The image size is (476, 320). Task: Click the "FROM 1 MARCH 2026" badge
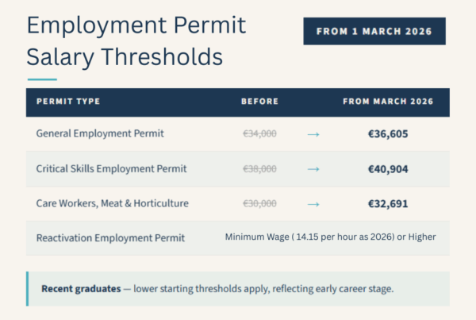[374, 32]
